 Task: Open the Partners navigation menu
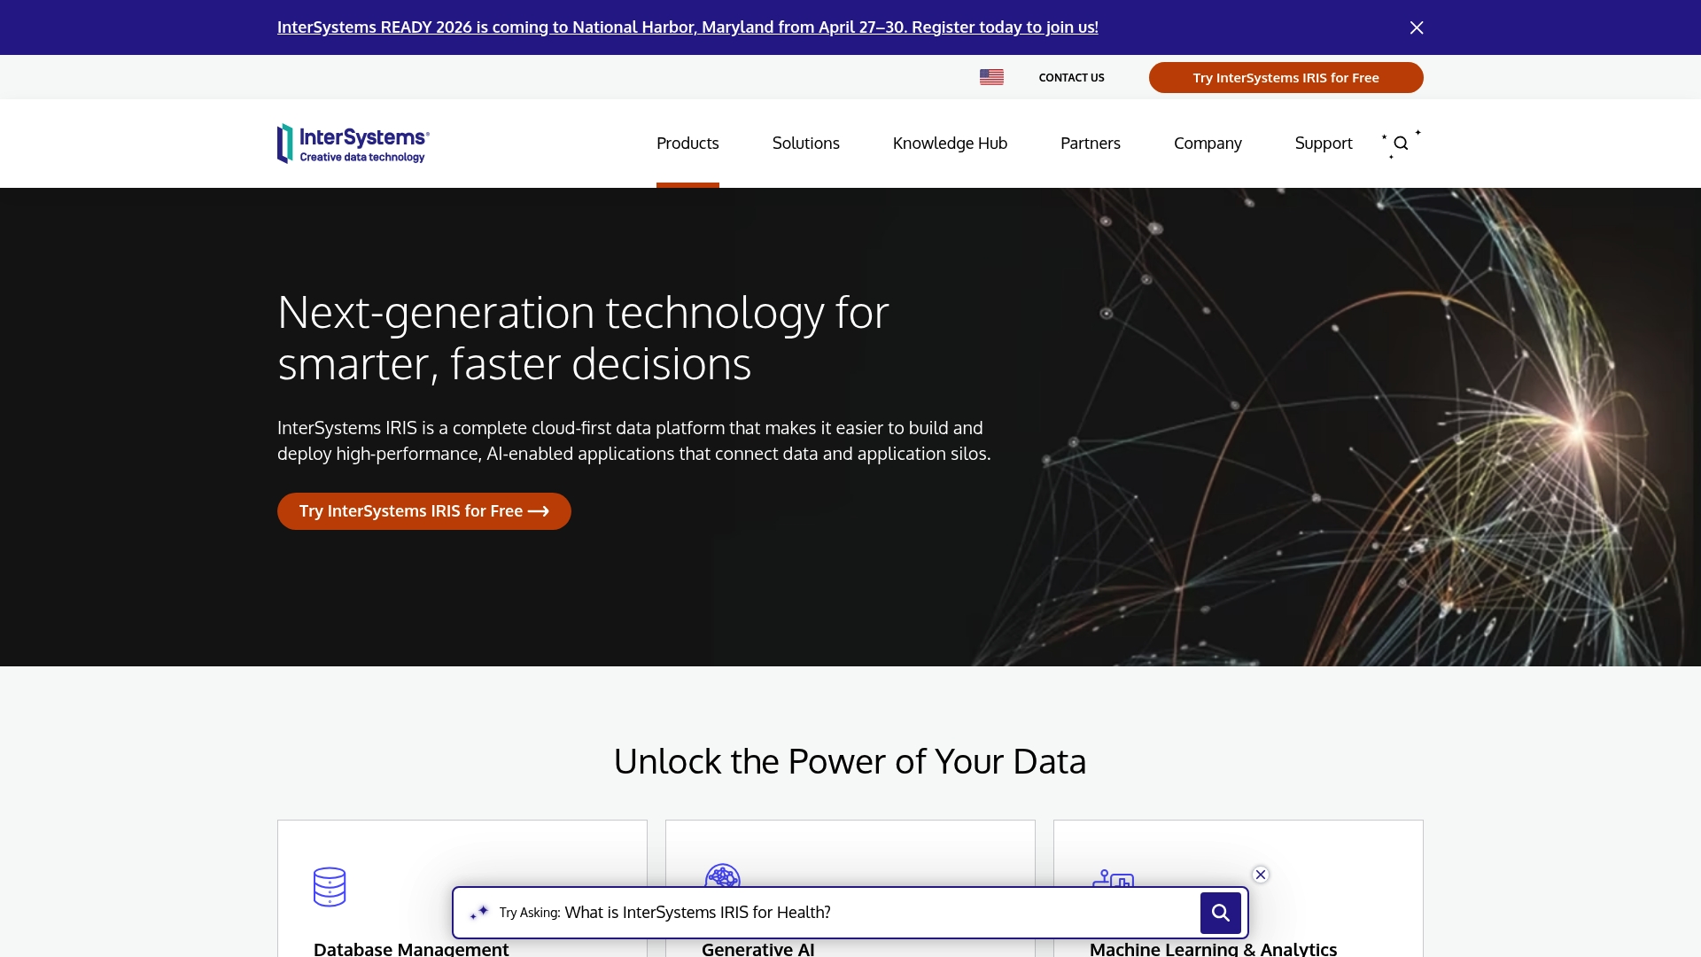(x=1091, y=143)
